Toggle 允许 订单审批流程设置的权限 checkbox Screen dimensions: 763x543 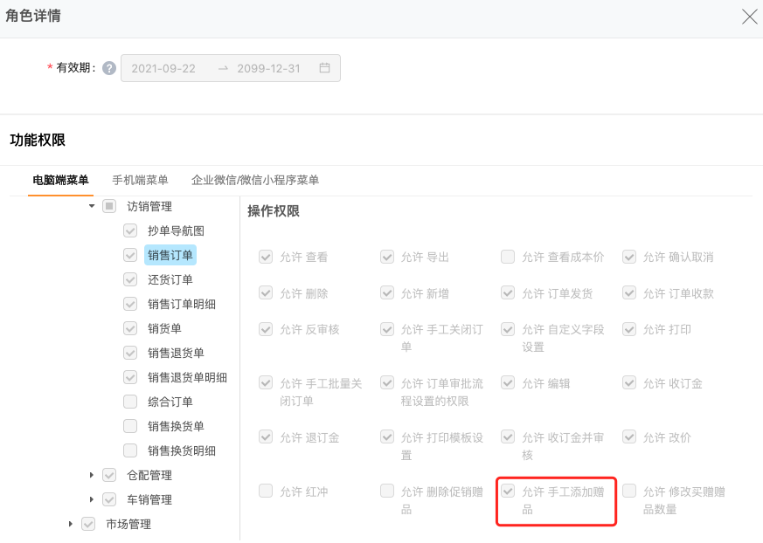(387, 383)
